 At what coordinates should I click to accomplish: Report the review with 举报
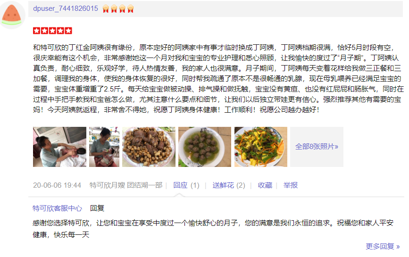pos(291,185)
